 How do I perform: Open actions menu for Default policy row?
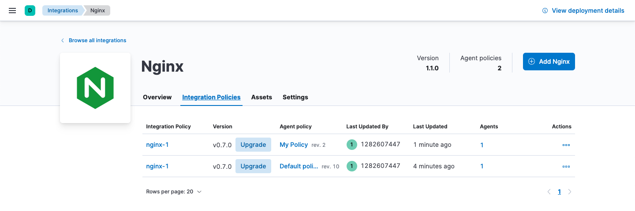click(x=566, y=167)
